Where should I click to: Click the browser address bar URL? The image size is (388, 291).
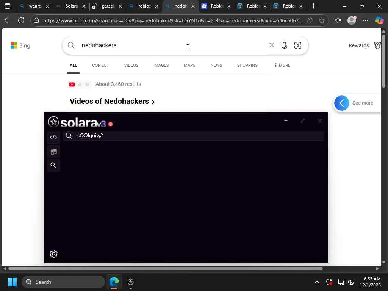173,20
